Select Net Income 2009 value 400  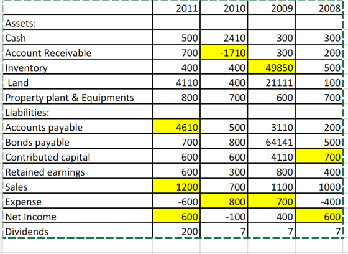272,216
